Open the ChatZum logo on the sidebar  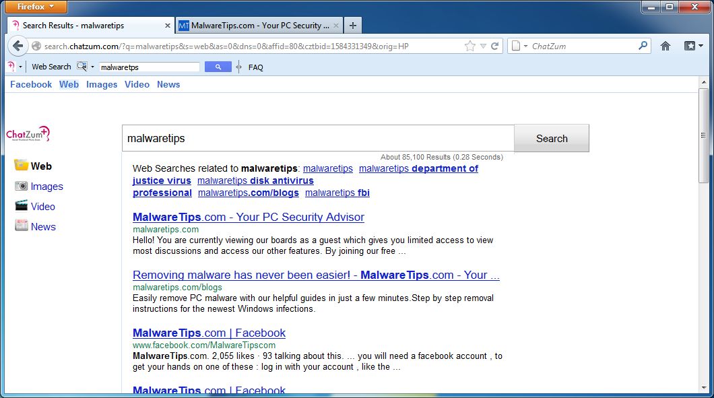pyautogui.click(x=28, y=134)
